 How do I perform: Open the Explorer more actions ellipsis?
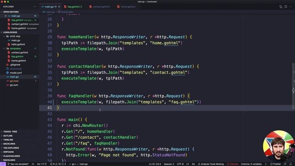35,6
